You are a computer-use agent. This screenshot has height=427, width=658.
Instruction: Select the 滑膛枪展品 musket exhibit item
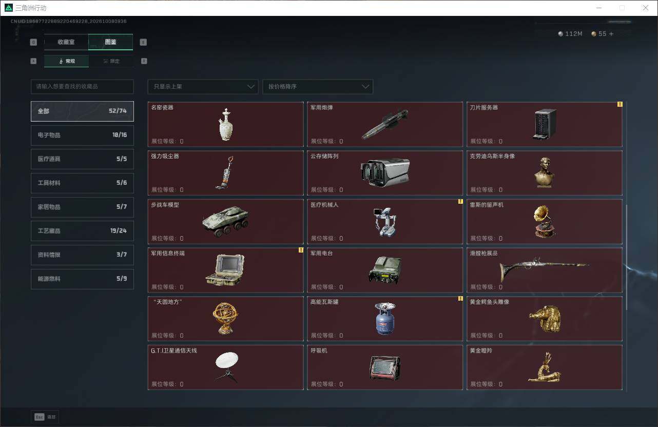pos(545,270)
